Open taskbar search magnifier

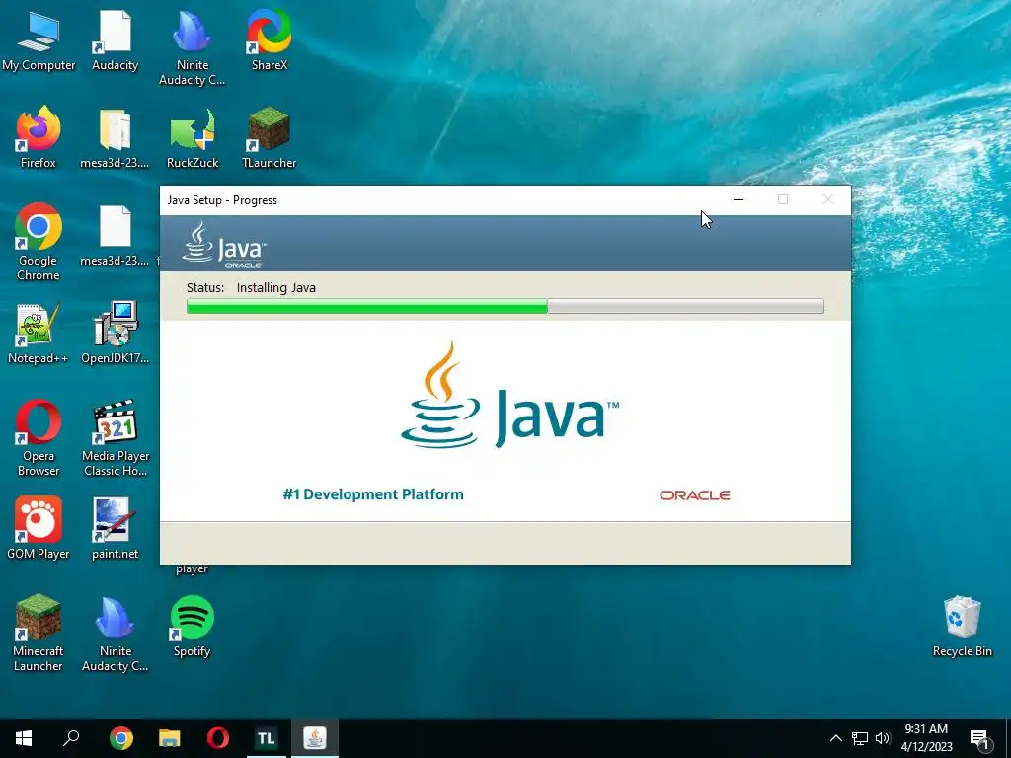point(71,738)
